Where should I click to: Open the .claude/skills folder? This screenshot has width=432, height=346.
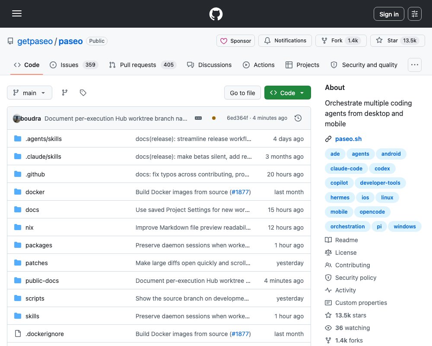(43, 157)
